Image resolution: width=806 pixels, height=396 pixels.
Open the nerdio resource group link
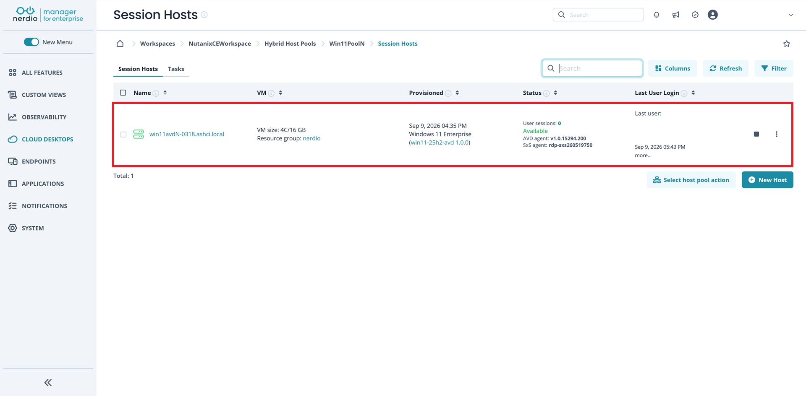(x=311, y=138)
